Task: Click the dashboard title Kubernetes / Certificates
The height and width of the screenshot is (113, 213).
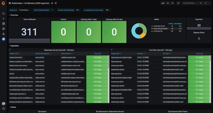Action: pos(31,3)
